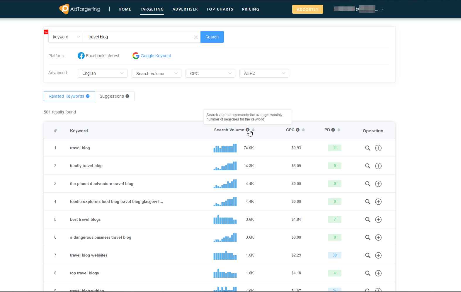This screenshot has width=461, height=292.
Task: Add 'travel blog' keyword with plus icon
Action: 378,148
